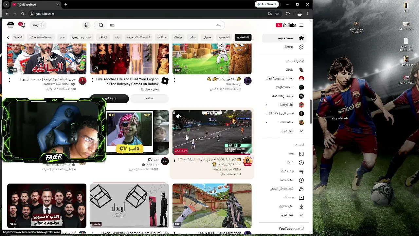Open the Roblox Live Another Life title link
Image resolution: width=419 pixels, height=236 pixels.
click(127, 82)
